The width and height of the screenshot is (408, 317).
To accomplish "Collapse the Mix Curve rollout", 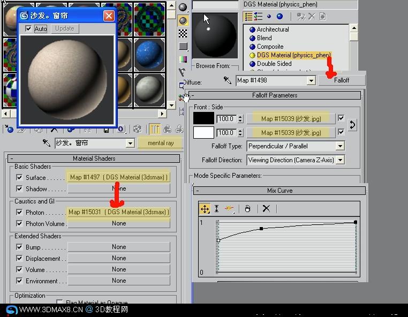I will pyautogui.click(x=279, y=191).
